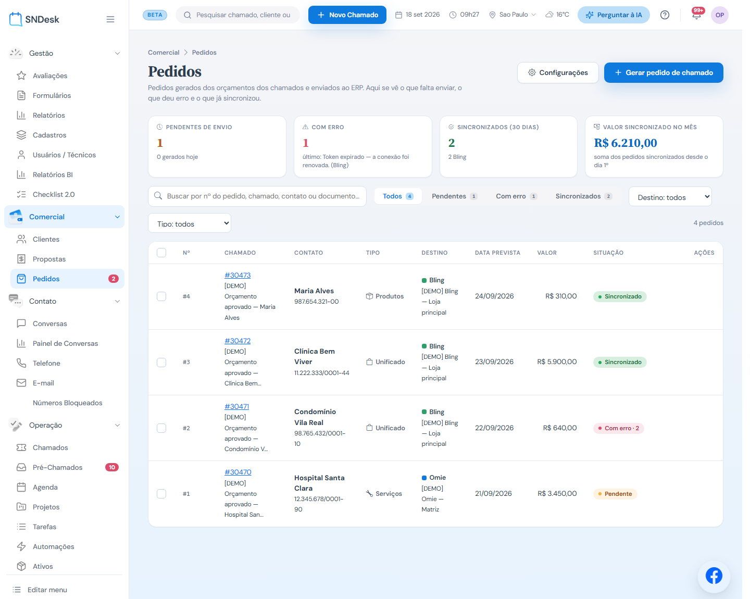Select the checkbox for order #1
Viewport: 750px width, 599px height.
(161, 494)
